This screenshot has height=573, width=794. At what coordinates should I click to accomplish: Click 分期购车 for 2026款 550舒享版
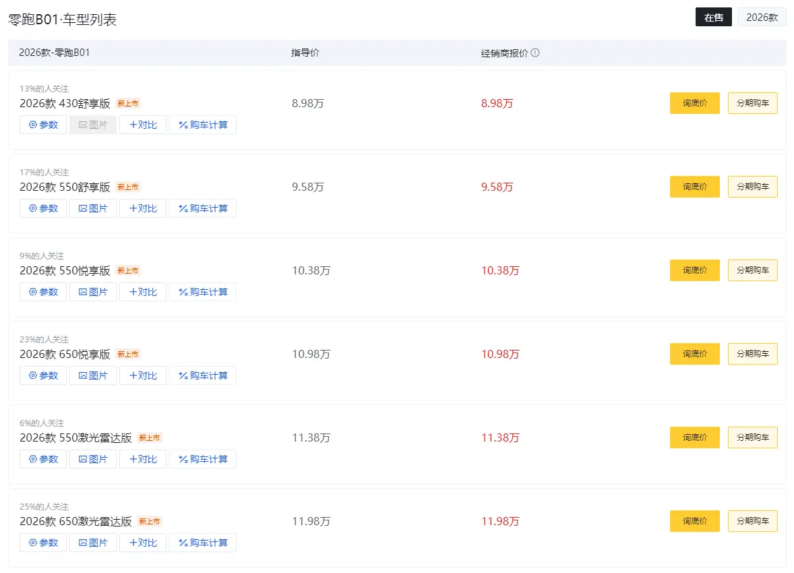point(752,186)
